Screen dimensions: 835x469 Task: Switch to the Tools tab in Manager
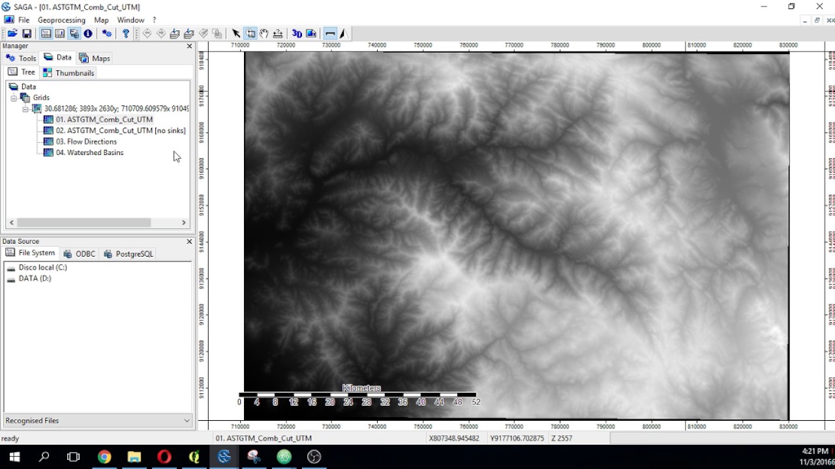(21, 58)
